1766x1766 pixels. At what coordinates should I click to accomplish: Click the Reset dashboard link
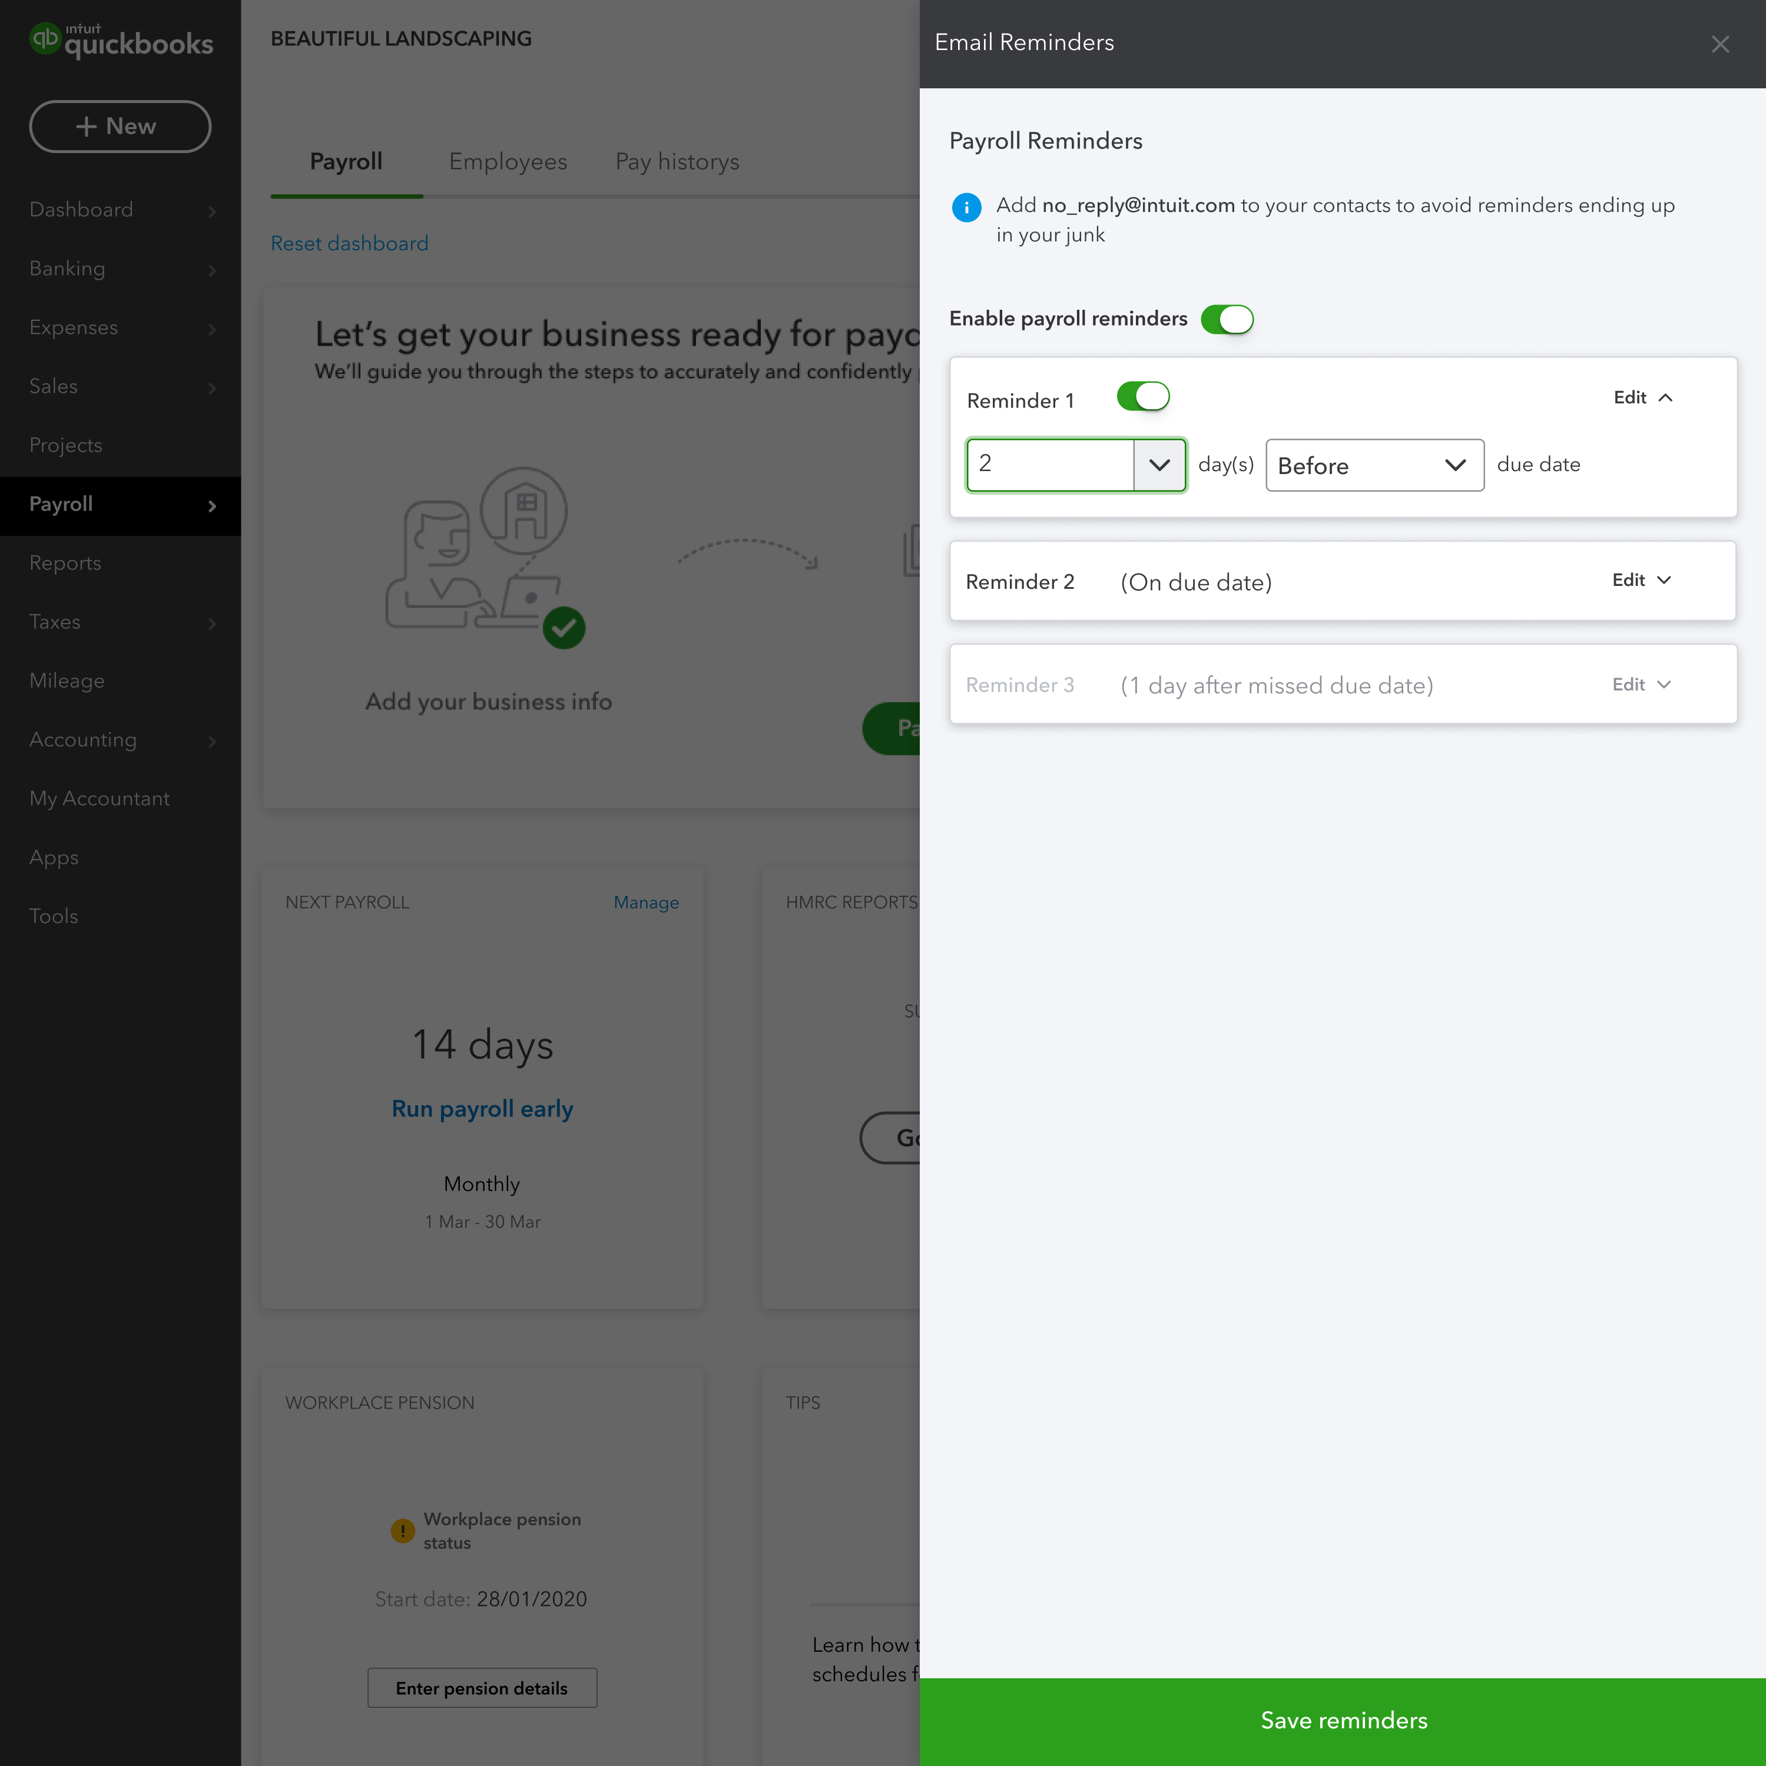tap(349, 243)
